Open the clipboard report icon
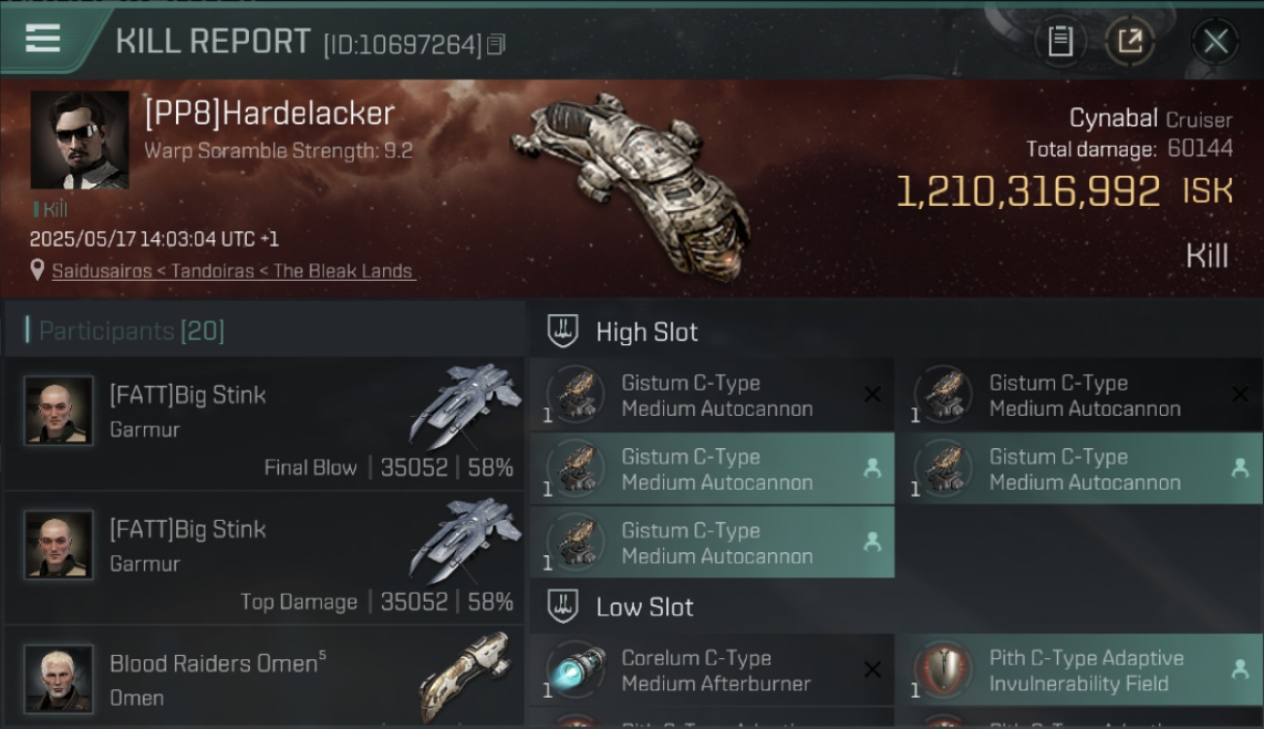The image size is (1264, 729). click(1060, 42)
